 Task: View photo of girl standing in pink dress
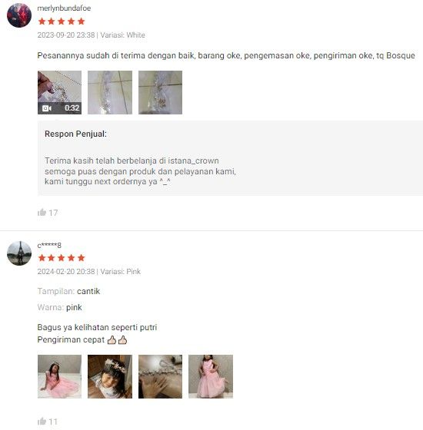211,376
